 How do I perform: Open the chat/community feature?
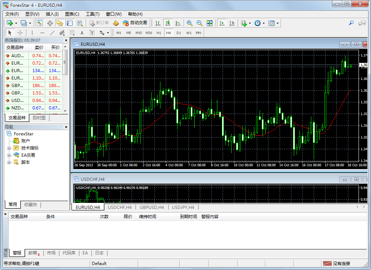tap(362, 23)
